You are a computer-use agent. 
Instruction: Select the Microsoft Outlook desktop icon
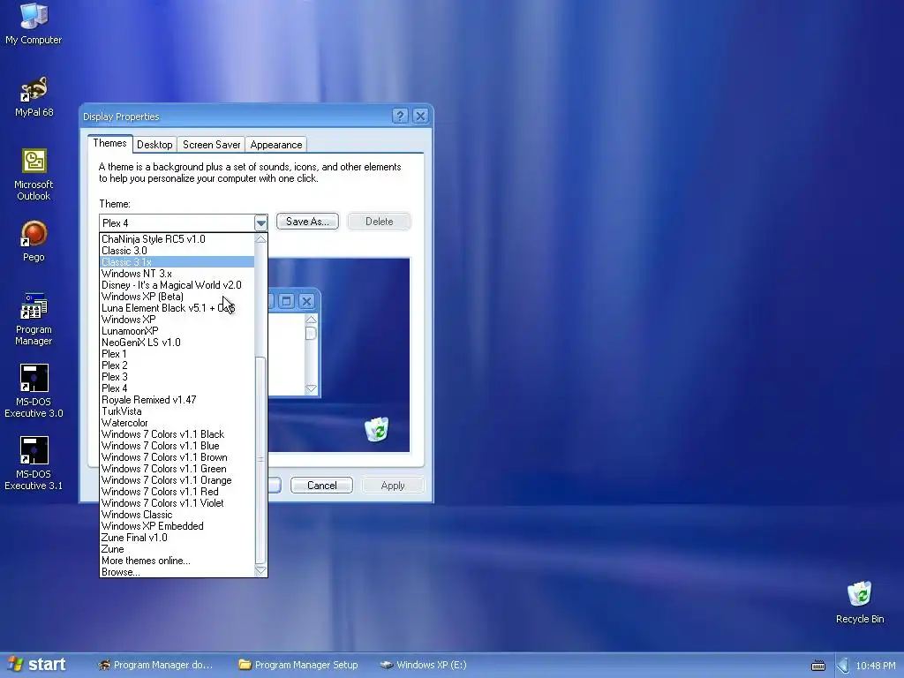pos(34,175)
